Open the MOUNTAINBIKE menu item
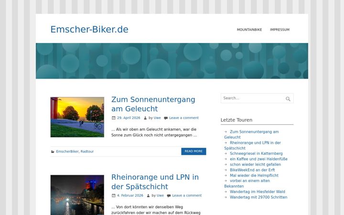This screenshot has height=215, width=344. point(249,30)
